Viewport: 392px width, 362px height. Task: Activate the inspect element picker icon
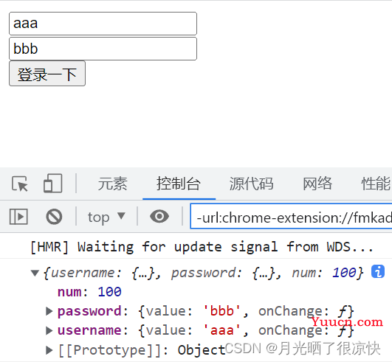[x=20, y=184]
